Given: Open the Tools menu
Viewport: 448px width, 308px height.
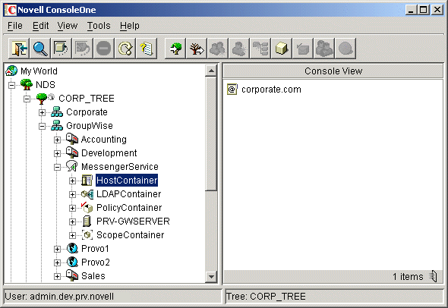Looking at the screenshot, I should pyautogui.click(x=99, y=26).
